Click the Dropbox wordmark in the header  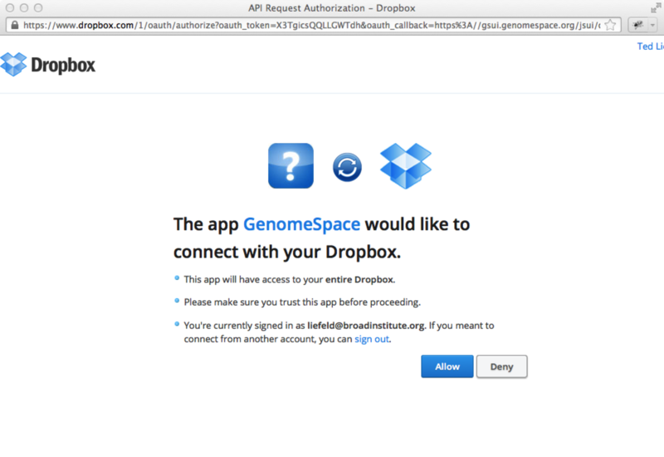point(63,66)
